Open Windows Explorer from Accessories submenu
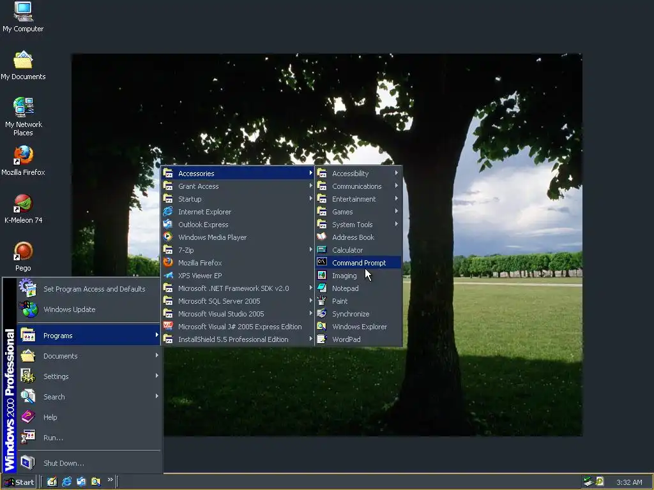 (359, 327)
